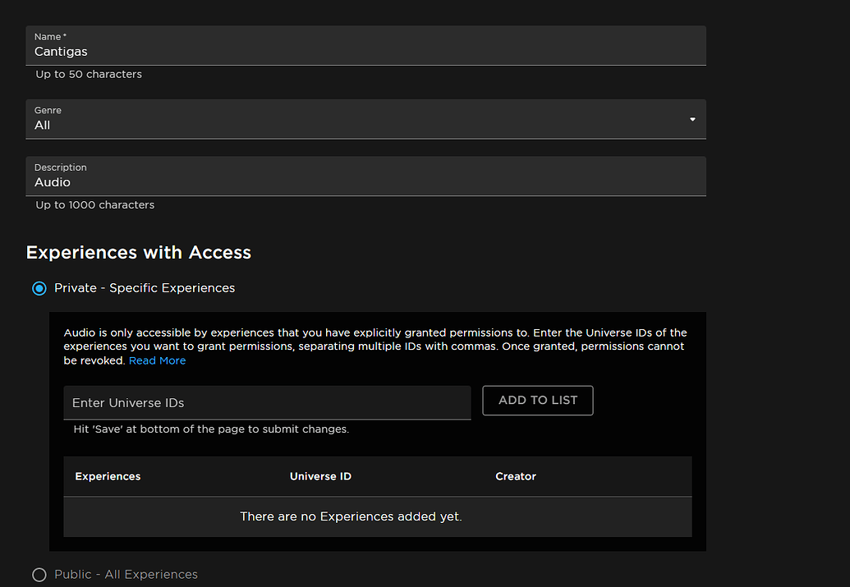Click the Enter Universe IDs input field
Image resolution: width=850 pixels, height=587 pixels.
pyautogui.click(x=267, y=403)
